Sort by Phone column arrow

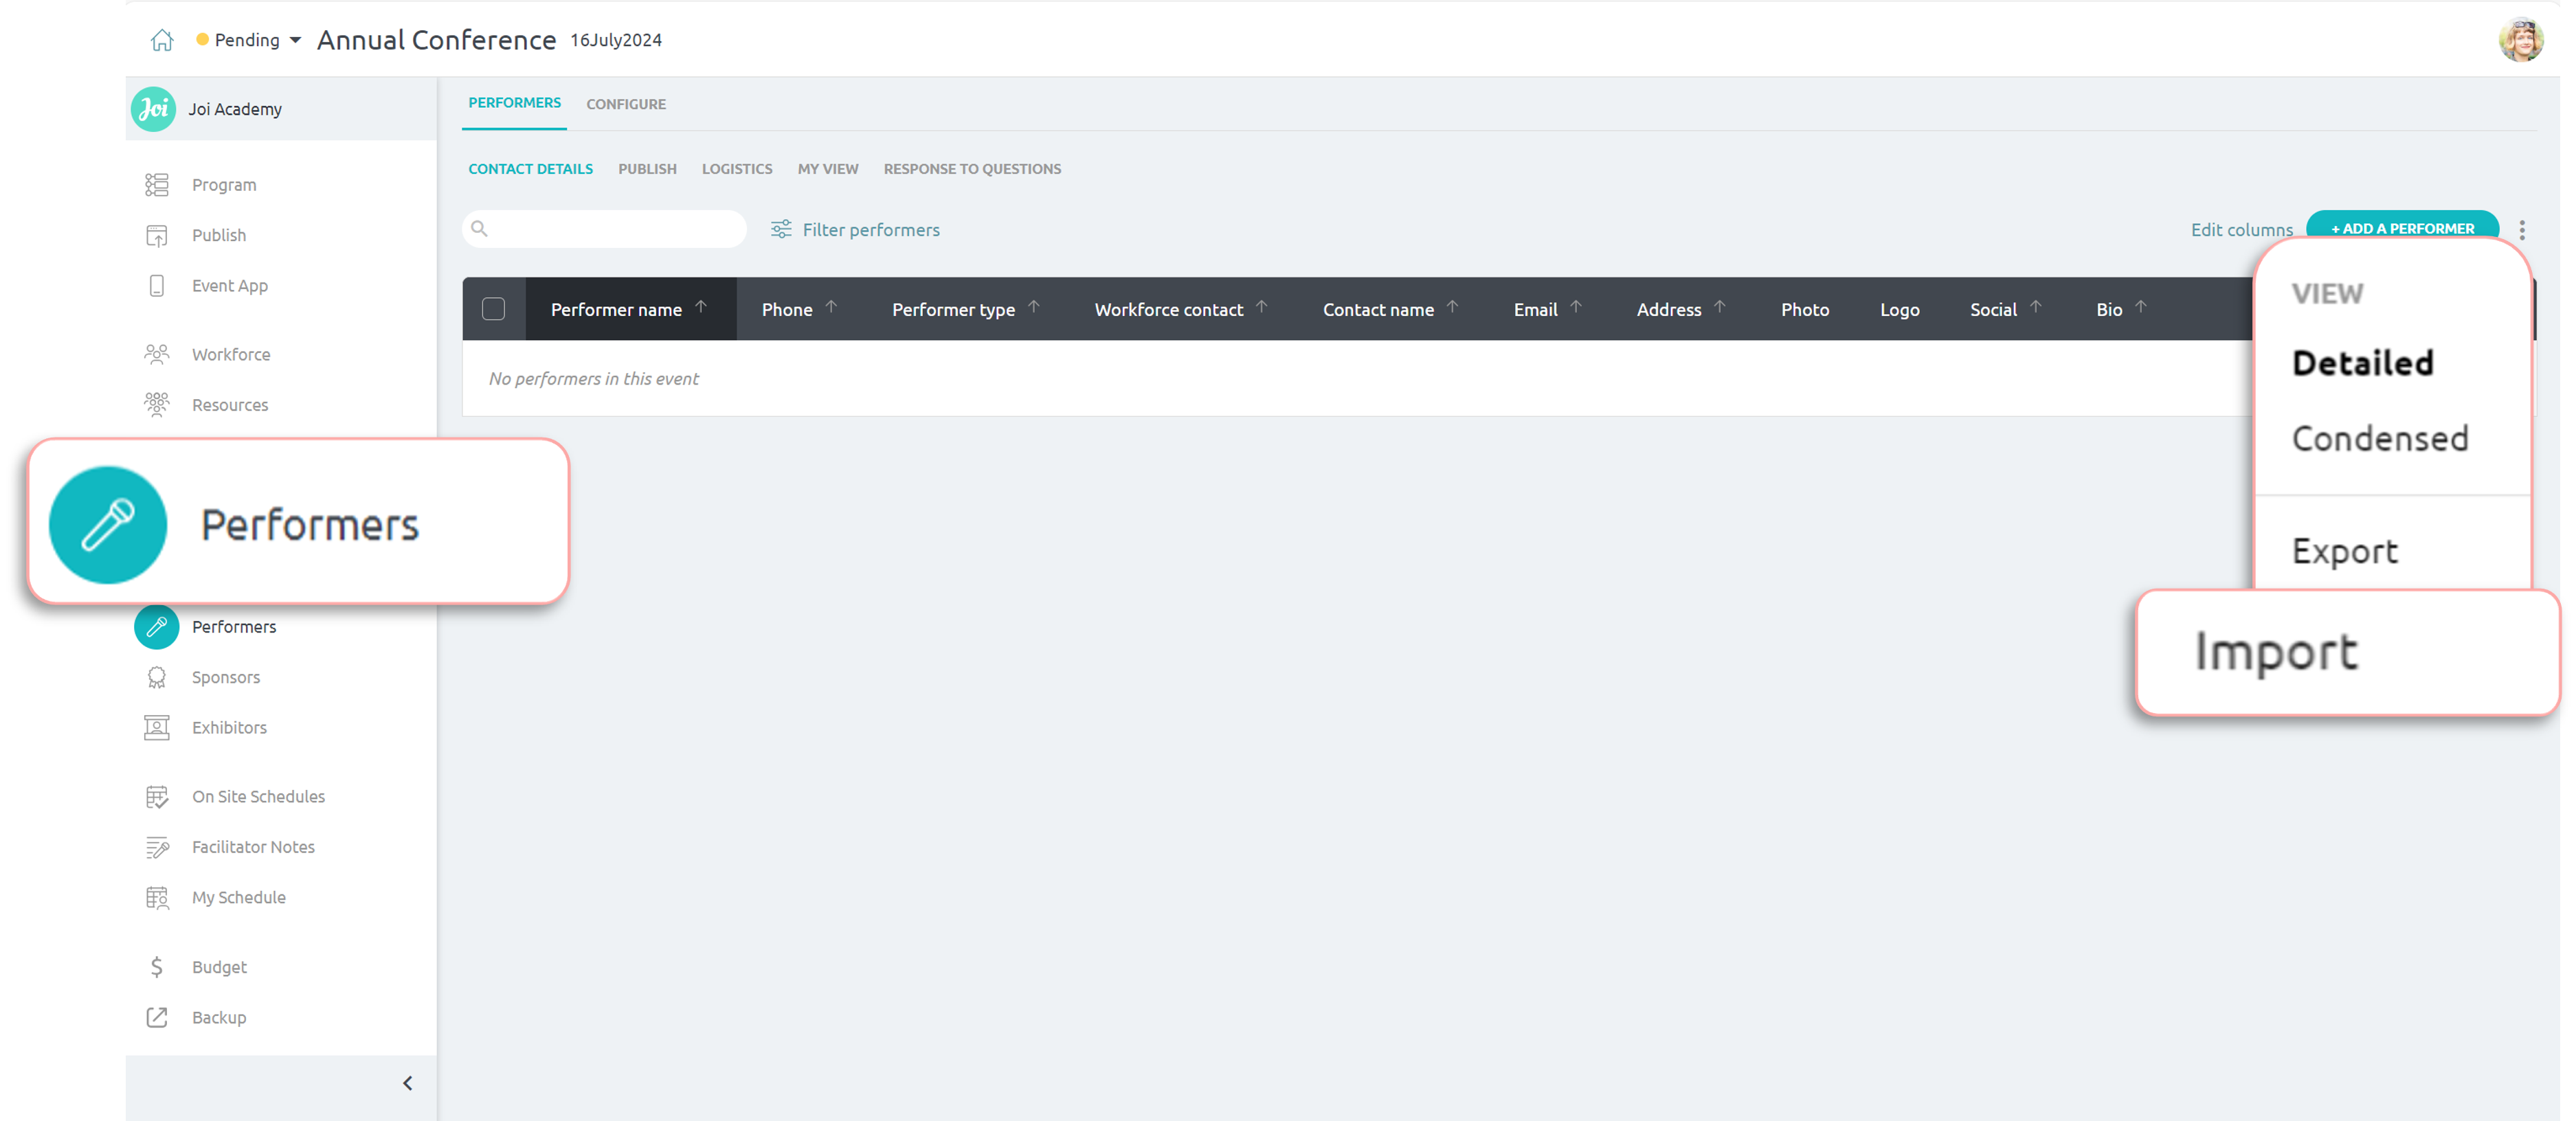pyautogui.click(x=831, y=307)
